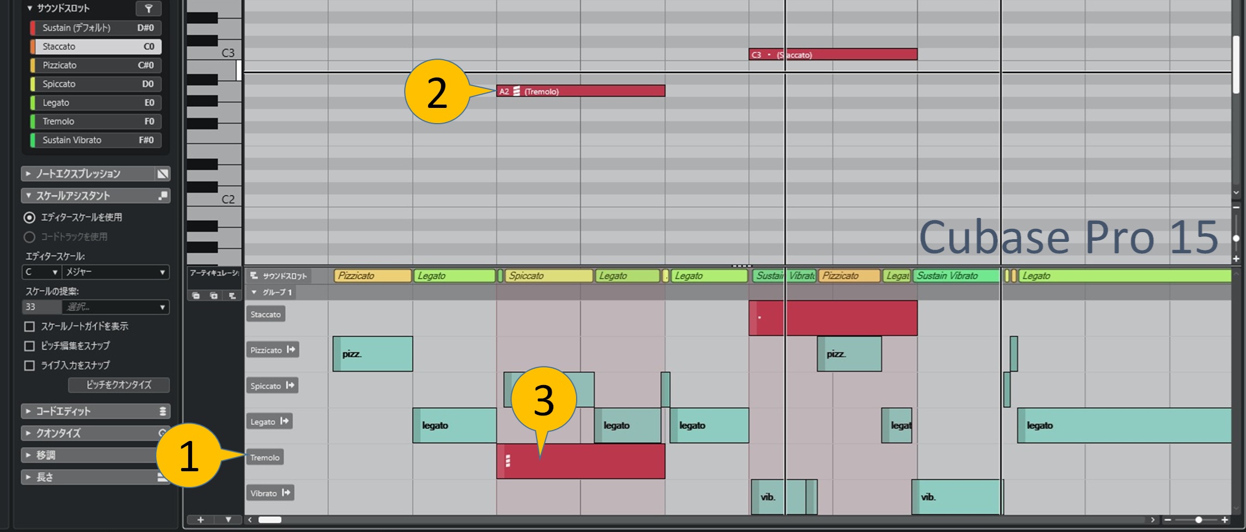1246x532 pixels.
Task: Collapse the 'グループ 1' articulation group
Action: tap(254, 292)
